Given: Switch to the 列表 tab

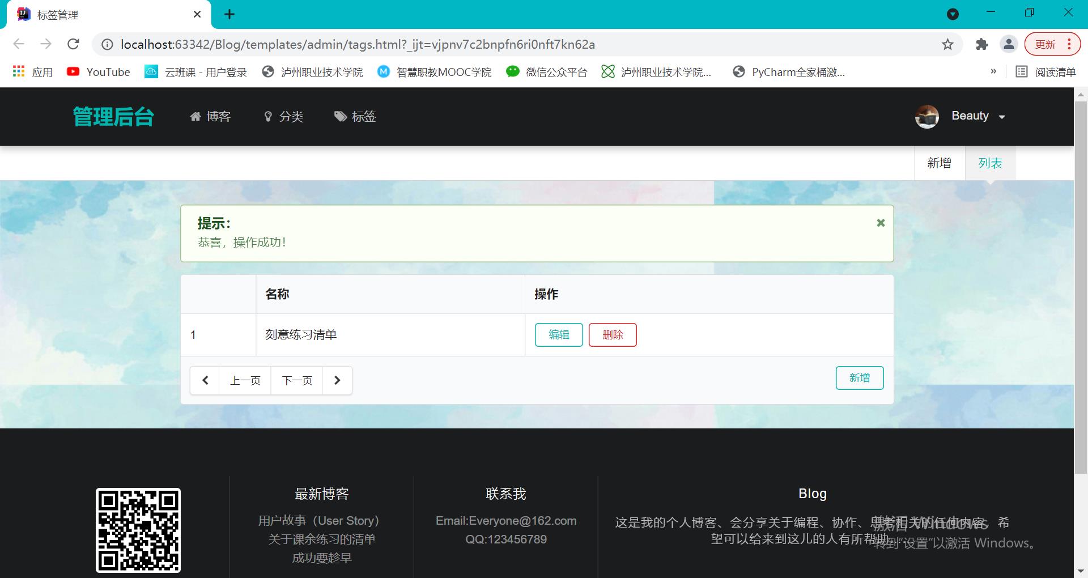Looking at the screenshot, I should [990, 163].
